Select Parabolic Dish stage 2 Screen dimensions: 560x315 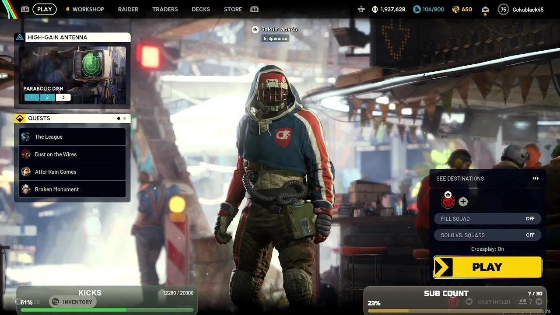click(x=47, y=97)
